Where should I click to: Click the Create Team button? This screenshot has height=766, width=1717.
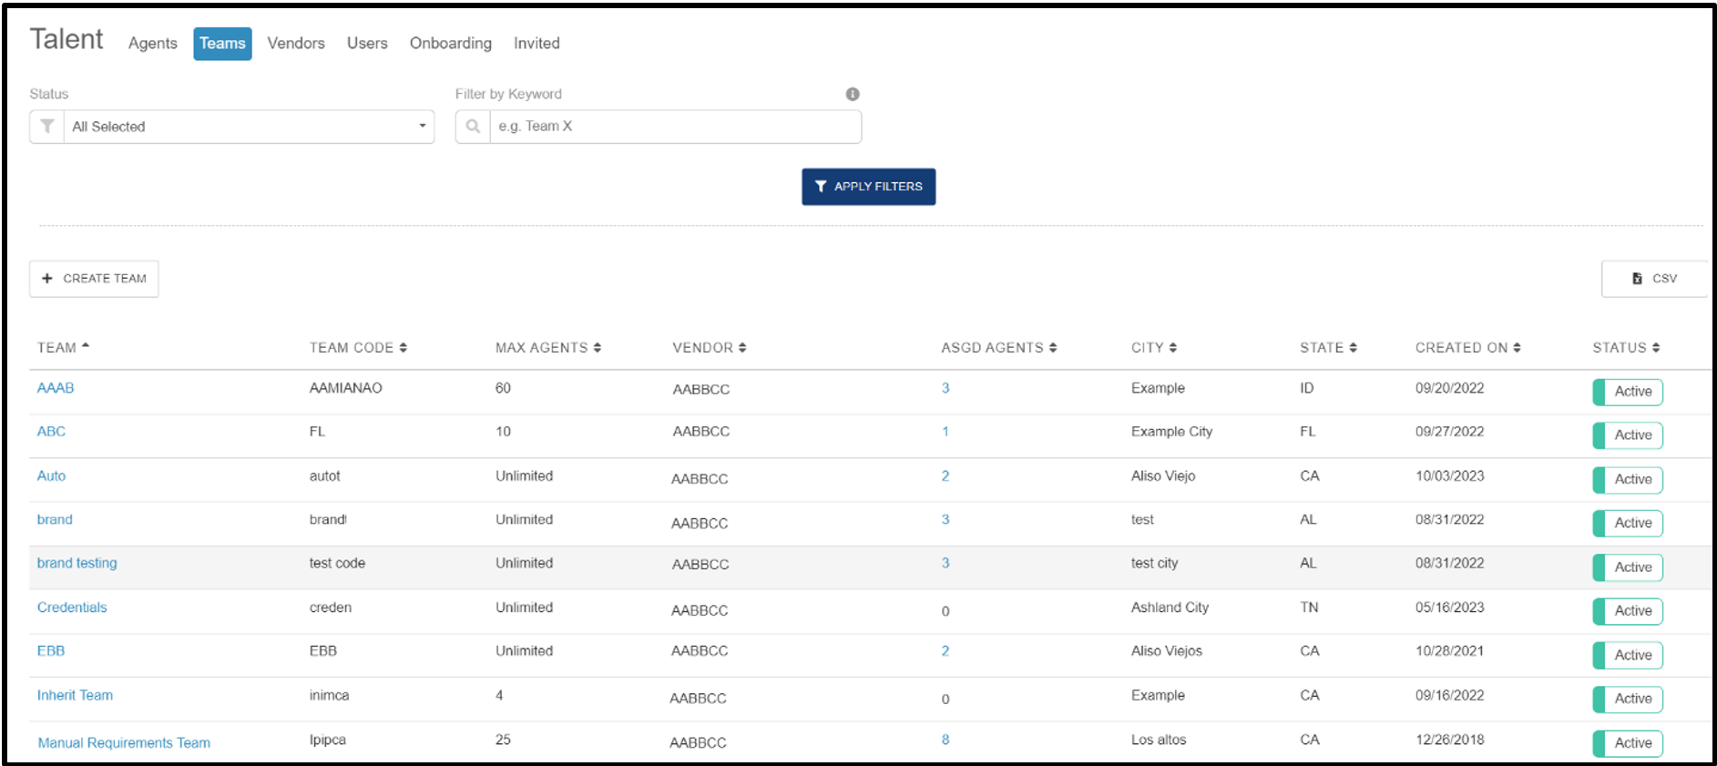[94, 279]
